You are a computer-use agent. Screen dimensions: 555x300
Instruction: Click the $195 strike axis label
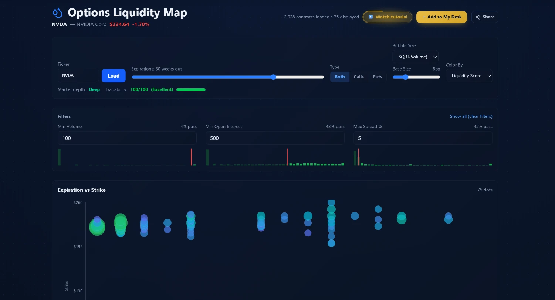(78, 246)
